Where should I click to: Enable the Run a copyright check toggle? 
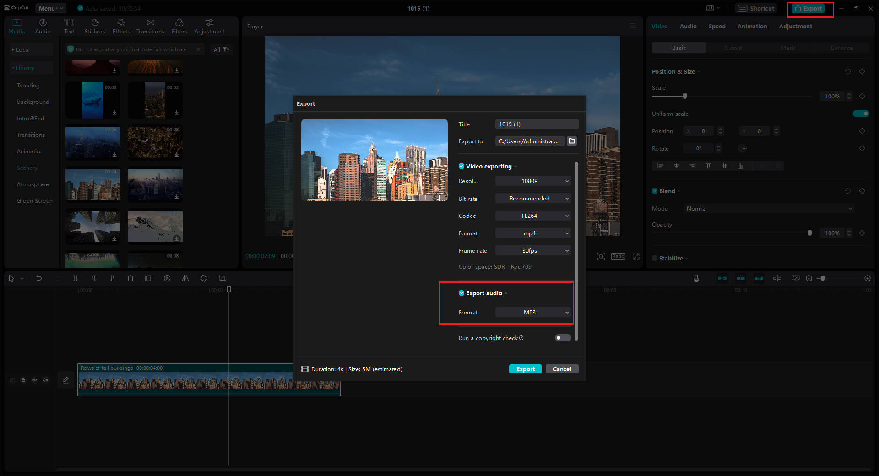click(562, 338)
